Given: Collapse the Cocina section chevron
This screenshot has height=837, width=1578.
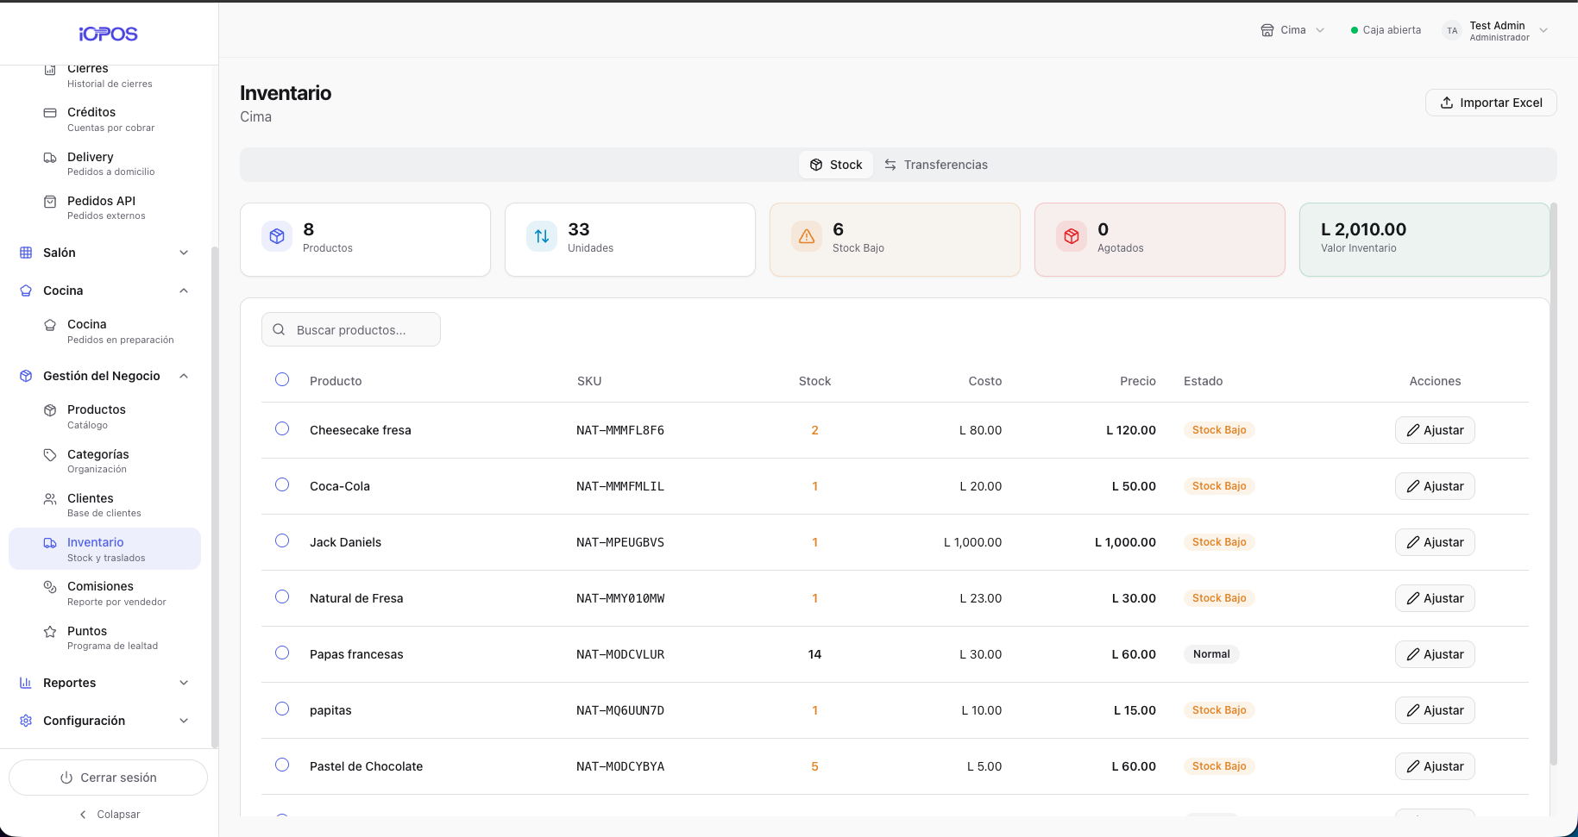Looking at the screenshot, I should 184,290.
